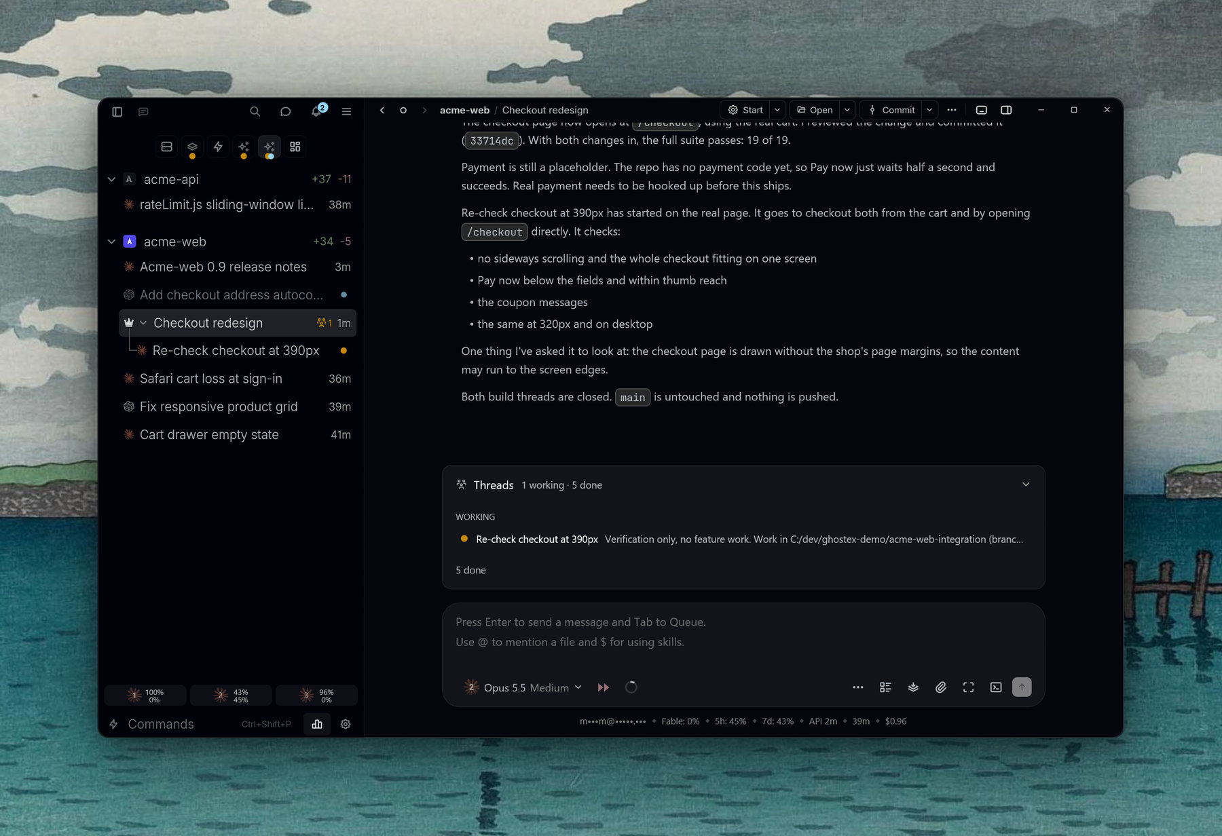
Task: Collapse the acme-web project group
Action: (x=111, y=242)
